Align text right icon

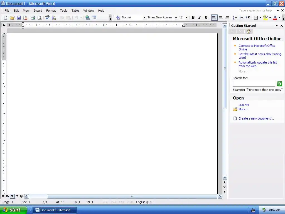click(x=227, y=18)
